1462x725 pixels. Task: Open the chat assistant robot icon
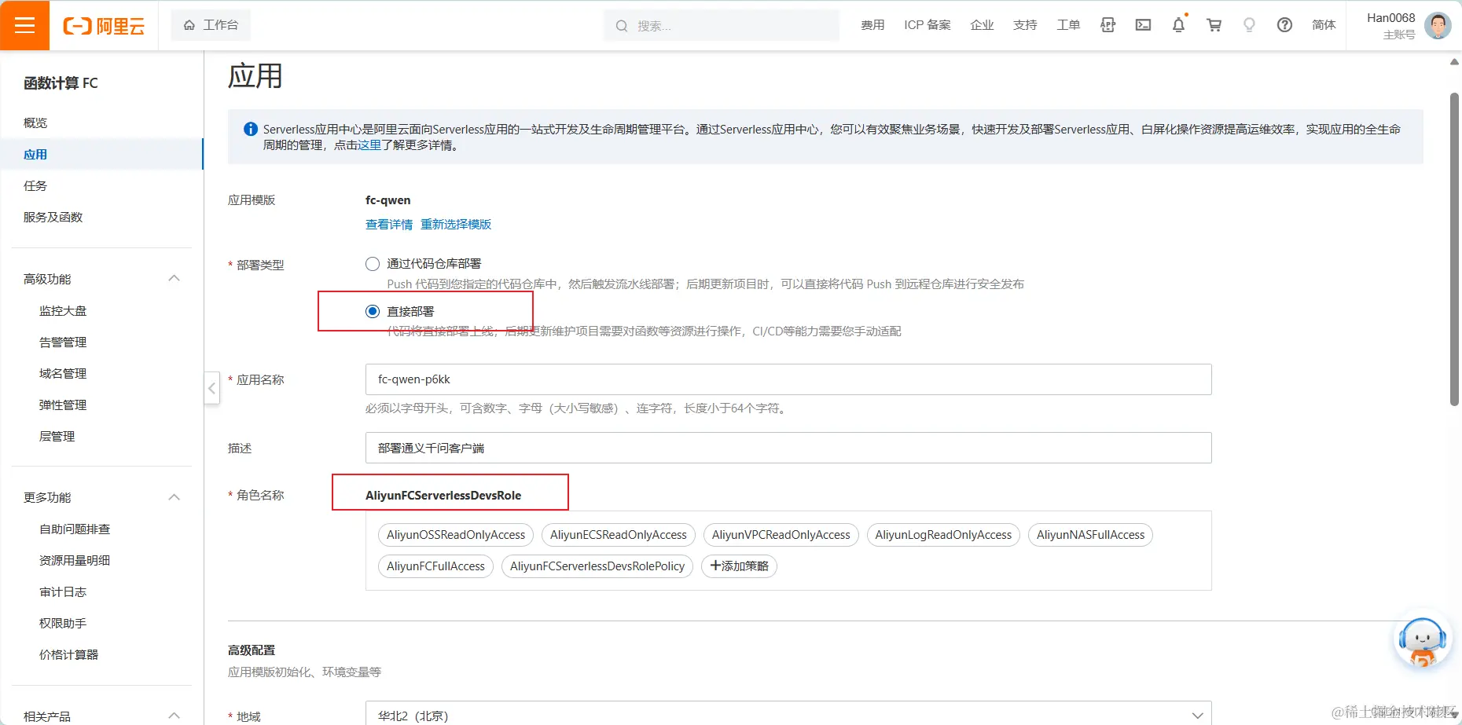click(1423, 641)
